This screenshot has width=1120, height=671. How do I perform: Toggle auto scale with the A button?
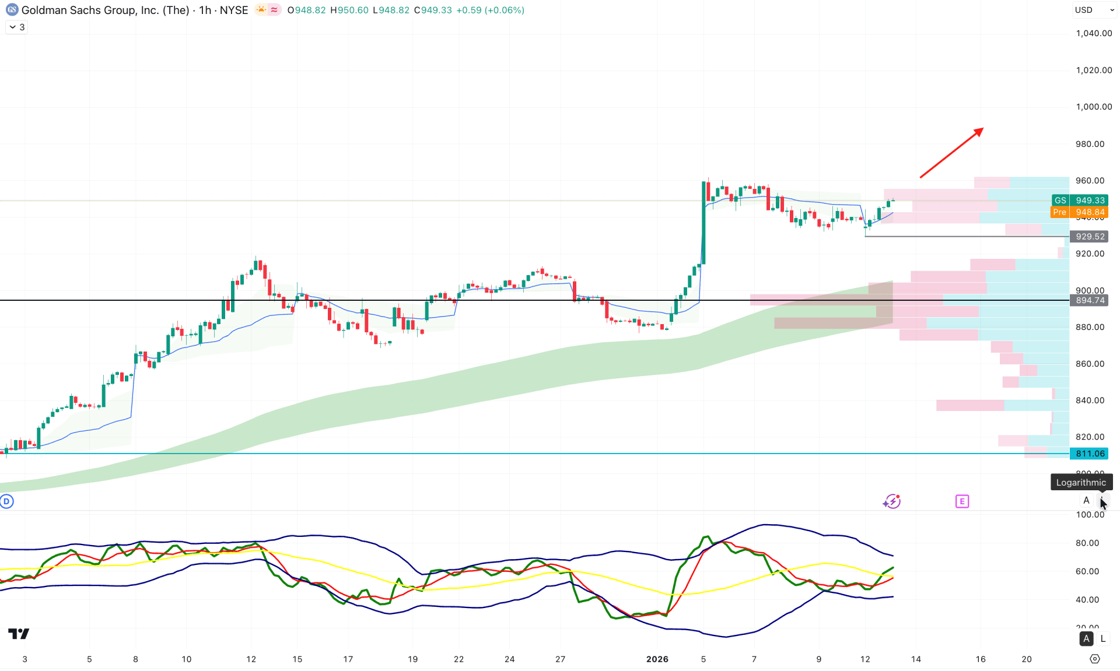[x=1086, y=638]
